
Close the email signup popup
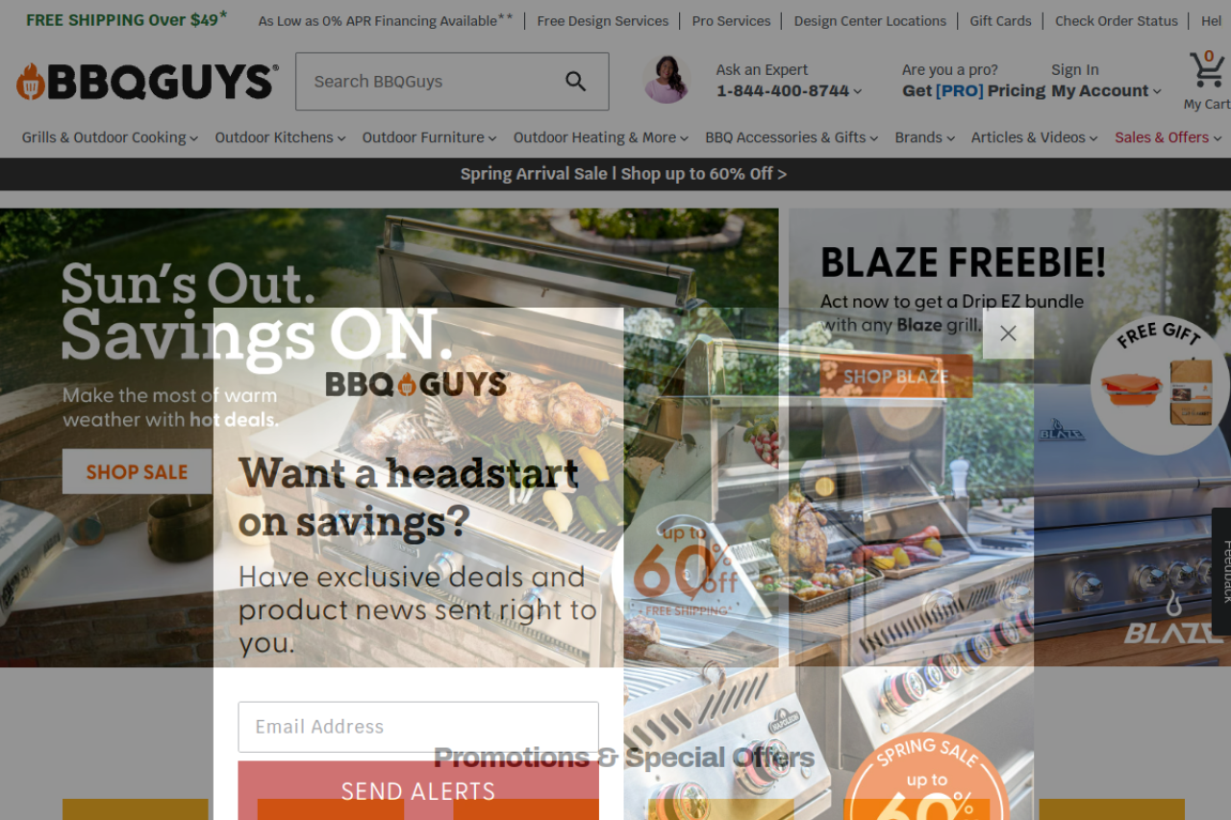click(x=1008, y=334)
